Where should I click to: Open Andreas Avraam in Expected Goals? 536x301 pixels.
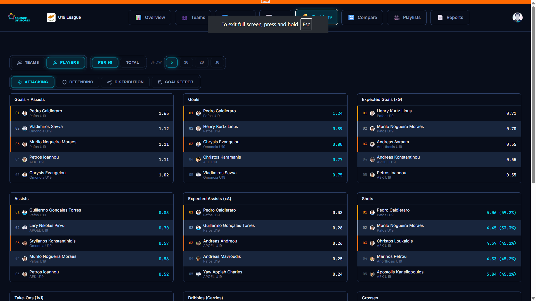click(x=439, y=144)
